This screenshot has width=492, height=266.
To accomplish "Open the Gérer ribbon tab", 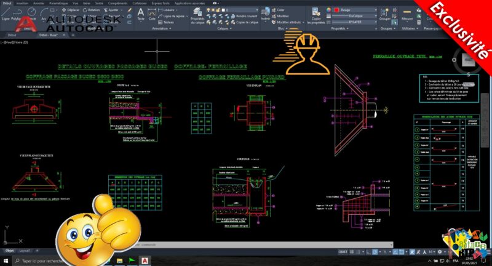I will click(86, 3).
